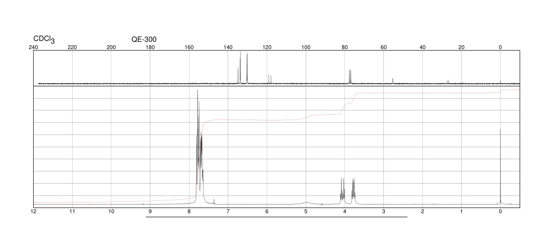The height and width of the screenshot is (240, 556).
Task: Select the CDCl3 triplet near 77 ppm
Action: tap(350, 76)
